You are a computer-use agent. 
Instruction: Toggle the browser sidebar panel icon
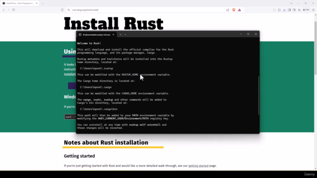pyautogui.click(x=289, y=10)
